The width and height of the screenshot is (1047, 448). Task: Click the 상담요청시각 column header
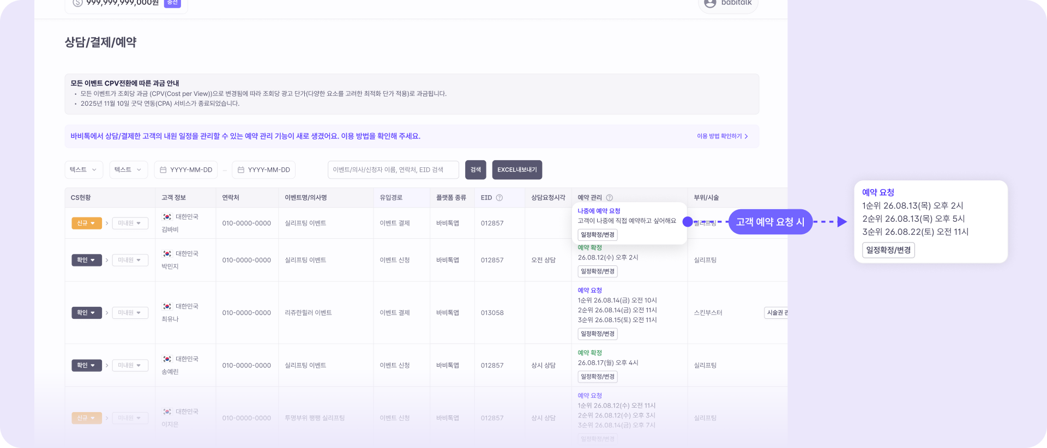pos(548,198)
